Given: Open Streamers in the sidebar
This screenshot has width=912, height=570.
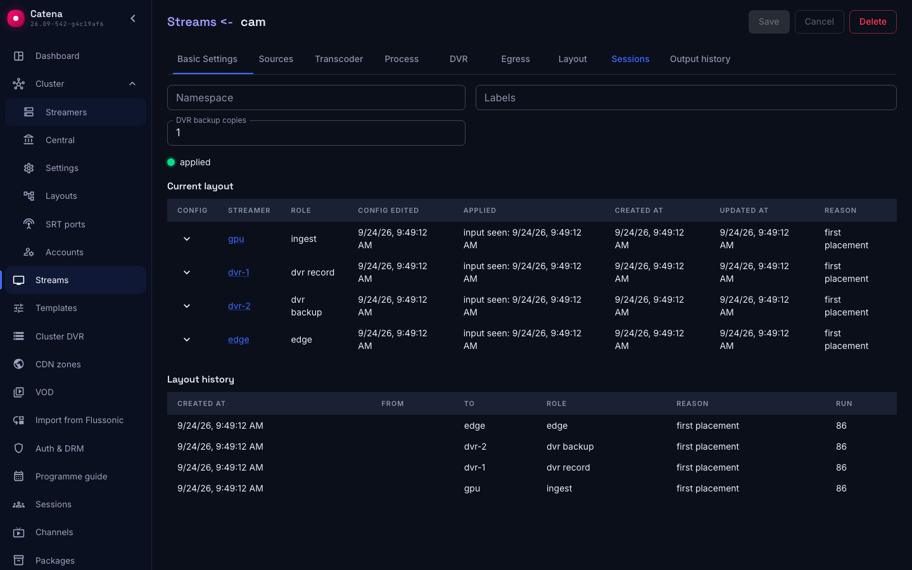Looking at the screenshot, I should click(x=75, y=112).
